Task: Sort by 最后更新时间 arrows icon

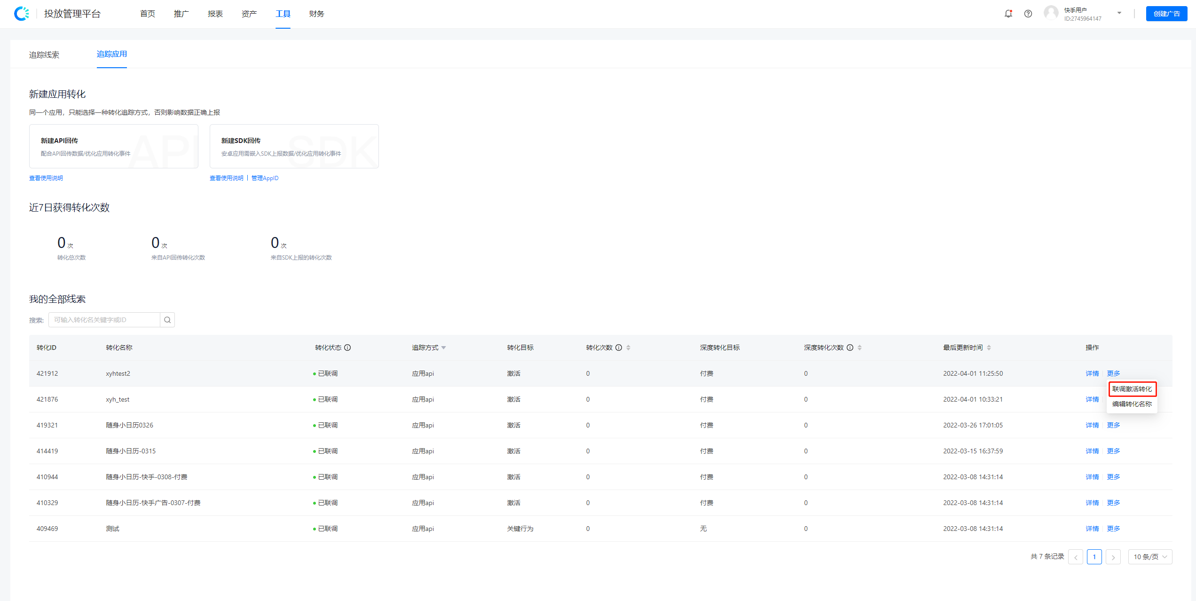Action: (989, 348)
